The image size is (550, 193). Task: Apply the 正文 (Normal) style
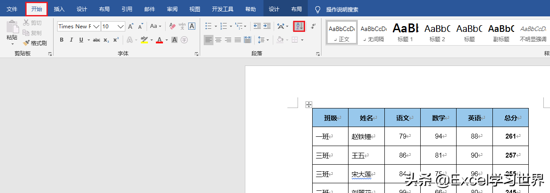pos(342,32)
